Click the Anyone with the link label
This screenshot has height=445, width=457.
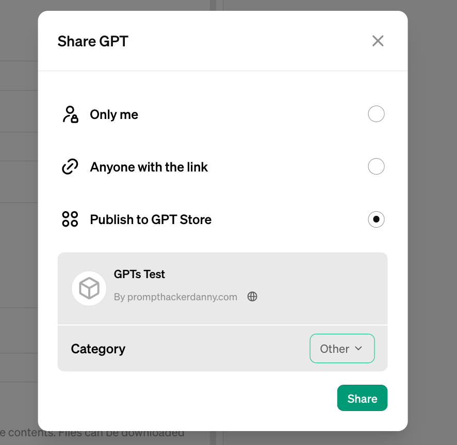pos(149,167)
